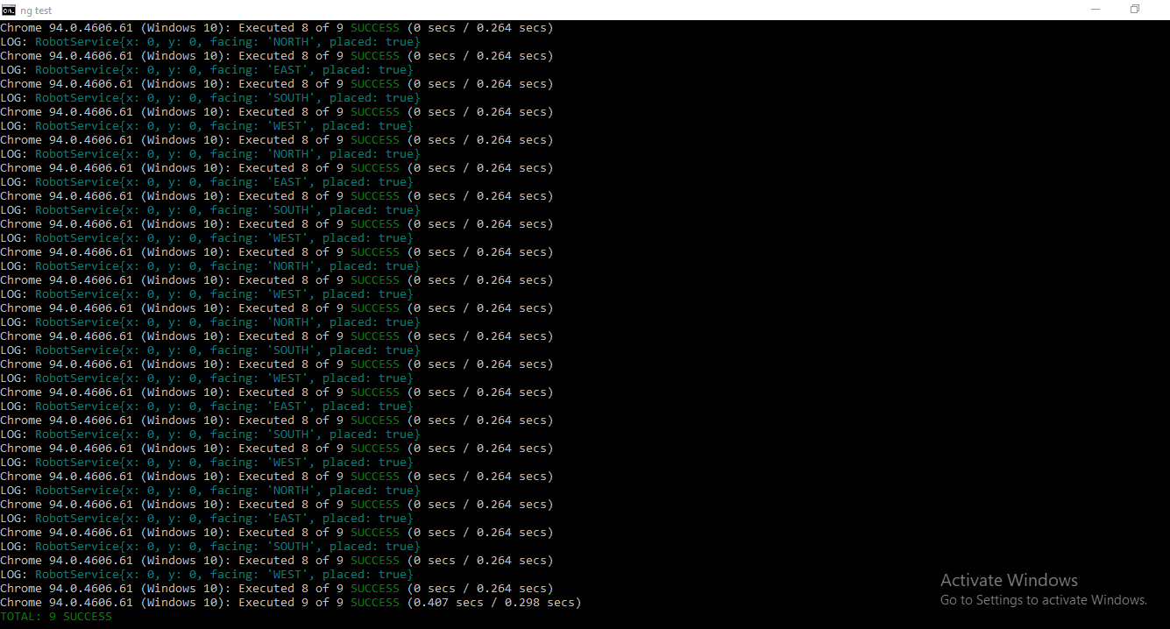Viewport: 1170px width, 629px height.
Task: Minimize the ng test console window
Action: click(x=1096, y=10)
